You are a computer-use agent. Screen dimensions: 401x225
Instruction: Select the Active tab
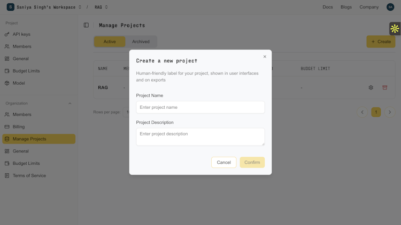[x=110, y=42]
